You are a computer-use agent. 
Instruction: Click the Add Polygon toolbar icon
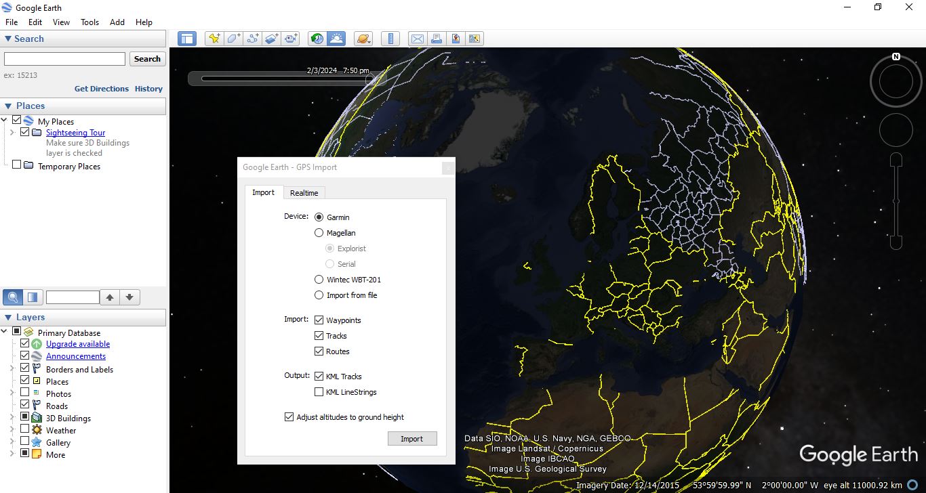click(x=233, y=39)
